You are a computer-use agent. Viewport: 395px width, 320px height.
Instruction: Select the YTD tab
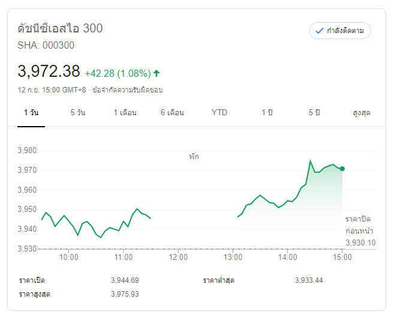click(219, 113)
